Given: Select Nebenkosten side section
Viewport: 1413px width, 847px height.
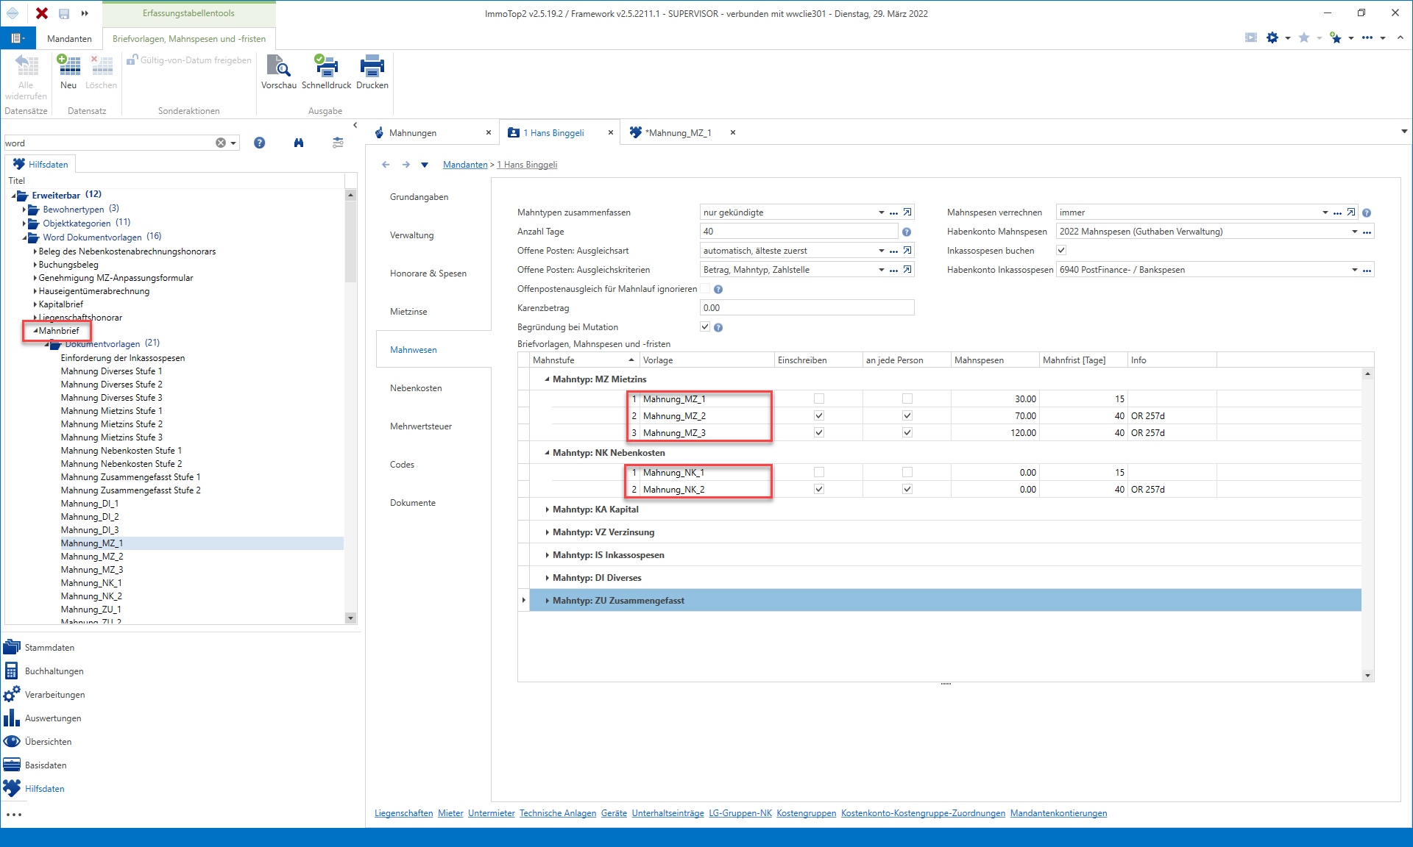Looking at the screenshot, I should point(416,388).
